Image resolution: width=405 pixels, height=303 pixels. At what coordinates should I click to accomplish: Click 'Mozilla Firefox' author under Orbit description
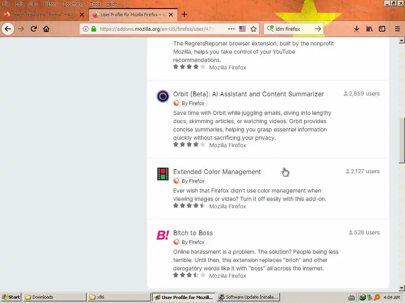(x=227, y=145)
